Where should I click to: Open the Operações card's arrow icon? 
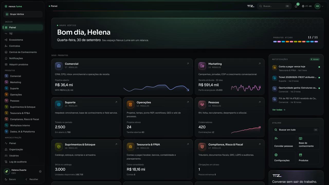pos(188,102)
